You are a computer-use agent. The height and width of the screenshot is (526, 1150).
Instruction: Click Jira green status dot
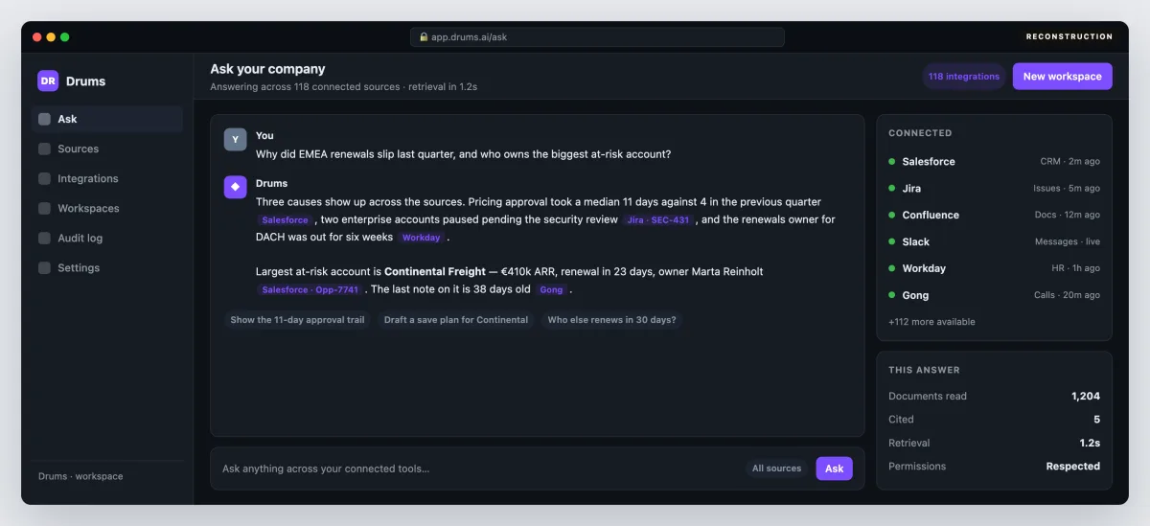click(892, 189)
